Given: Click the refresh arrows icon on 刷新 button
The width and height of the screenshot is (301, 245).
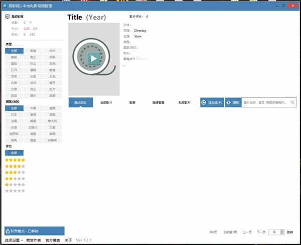Looking at the screenshot, I should click(x=228, y=102).
